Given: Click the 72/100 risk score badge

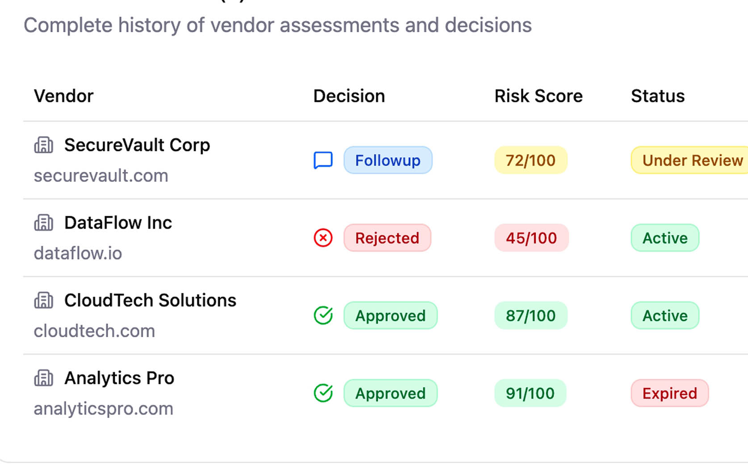Looking at the screenshot, I should (x=530, y=160).
